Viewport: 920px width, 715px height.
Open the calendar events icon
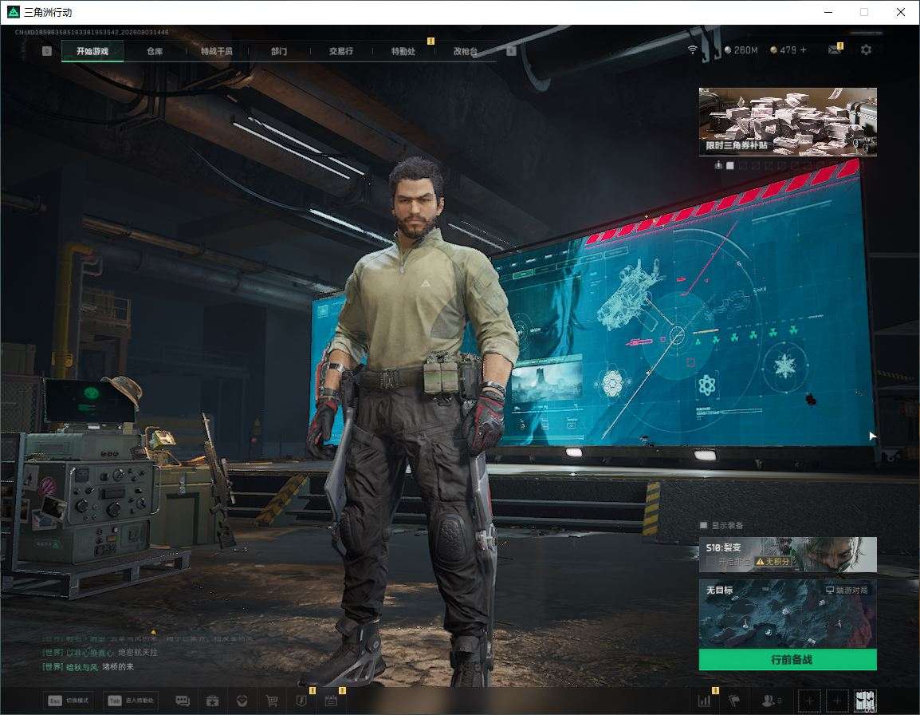coord(331,701)
